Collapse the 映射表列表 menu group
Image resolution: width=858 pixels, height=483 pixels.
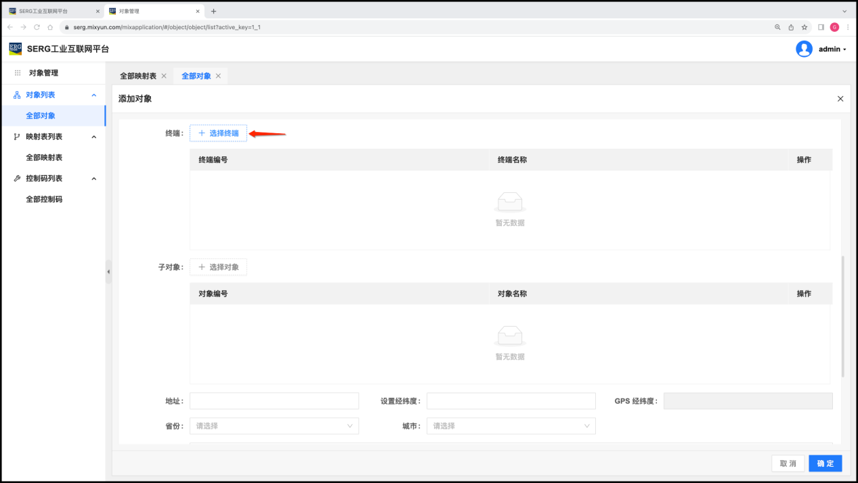(x=94, y=137)
